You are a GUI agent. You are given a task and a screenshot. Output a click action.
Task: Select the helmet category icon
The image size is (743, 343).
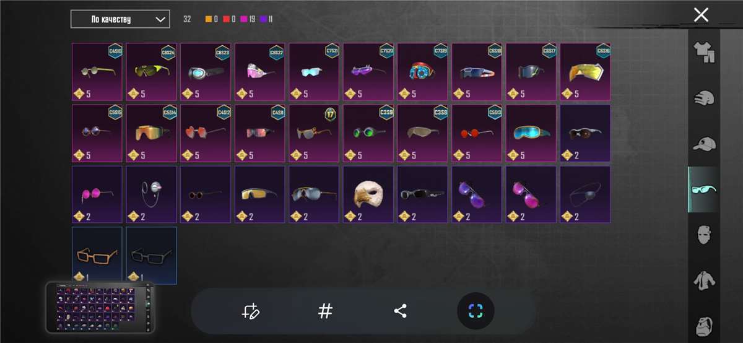(704, 99)
